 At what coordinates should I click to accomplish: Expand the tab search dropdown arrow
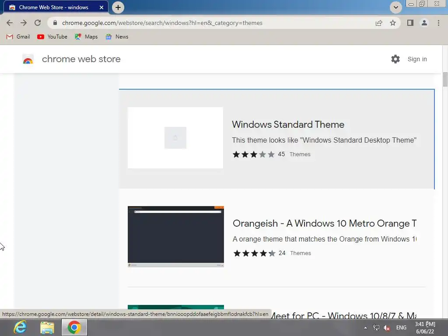395,7
